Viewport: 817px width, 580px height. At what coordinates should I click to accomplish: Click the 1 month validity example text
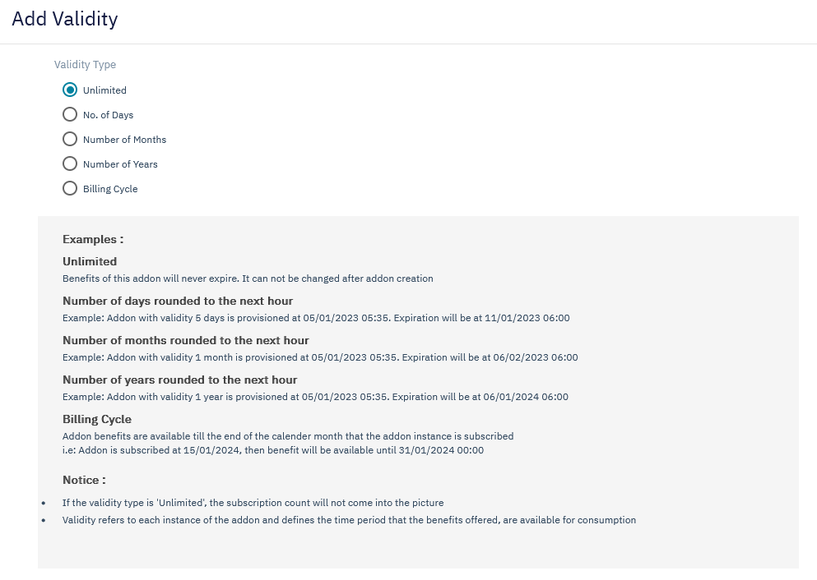point(320,357)
